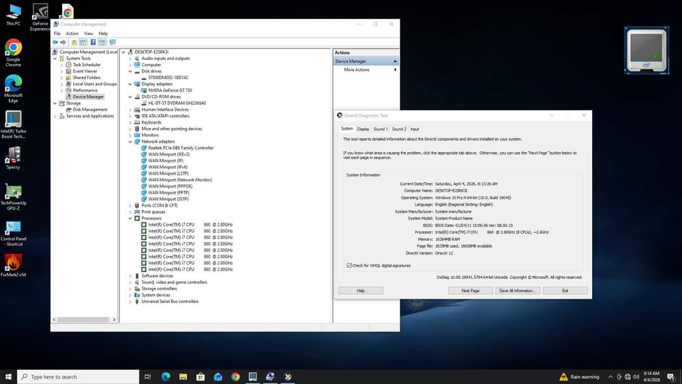682x384 pixels.
Task: Switch to the Display tab in DirectX Diagnostic Tool
Action: coord(364,129)
